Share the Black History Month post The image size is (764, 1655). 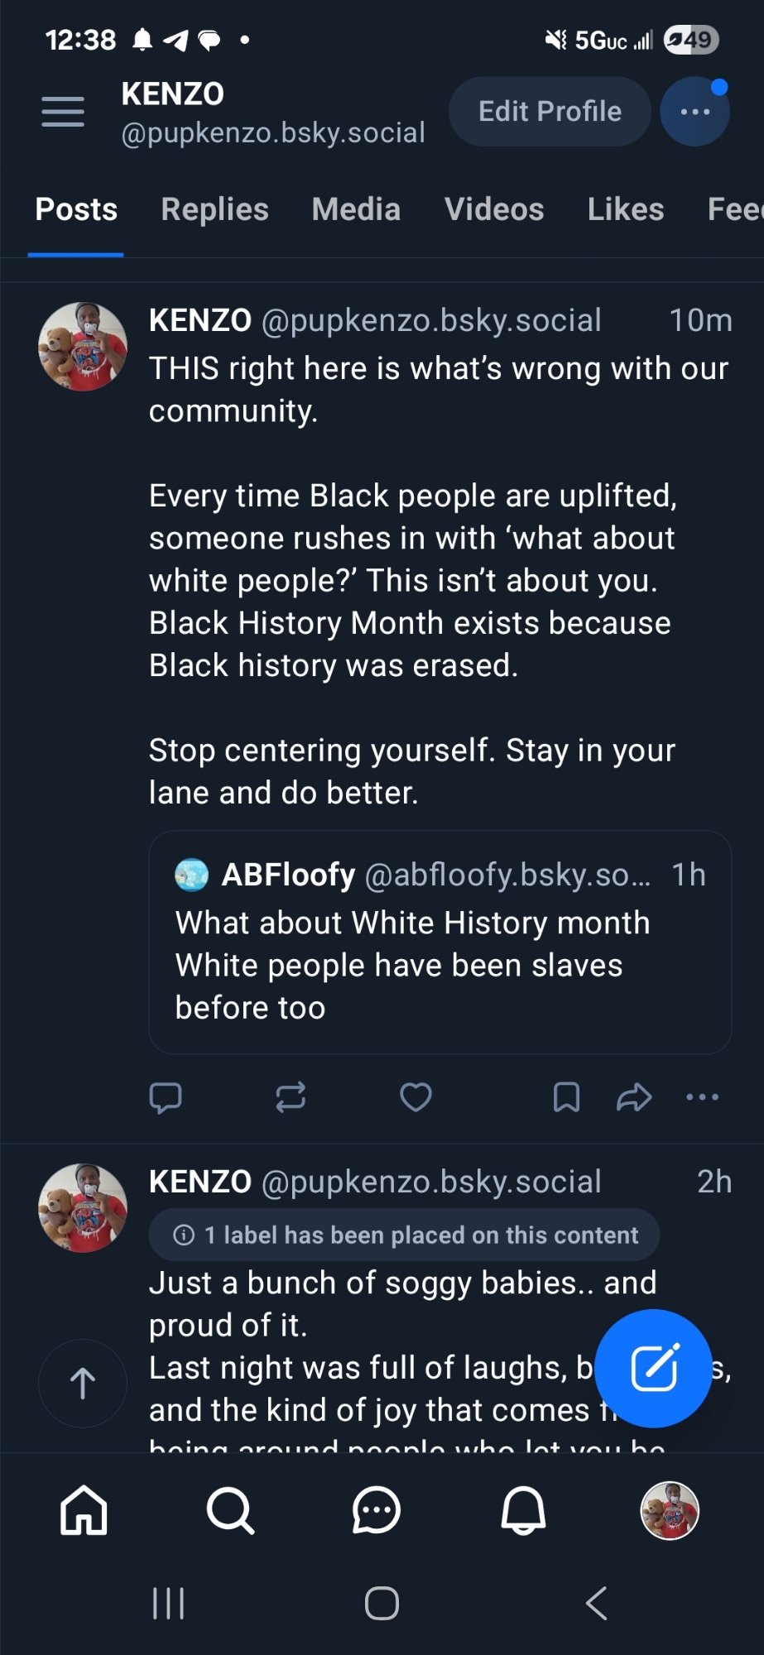pyautogui.click(x=634, y=1097)
